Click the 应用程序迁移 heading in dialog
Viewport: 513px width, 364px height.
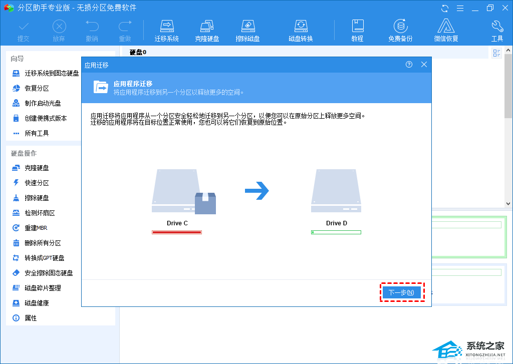pyautogui.click(x=133, y=84)
